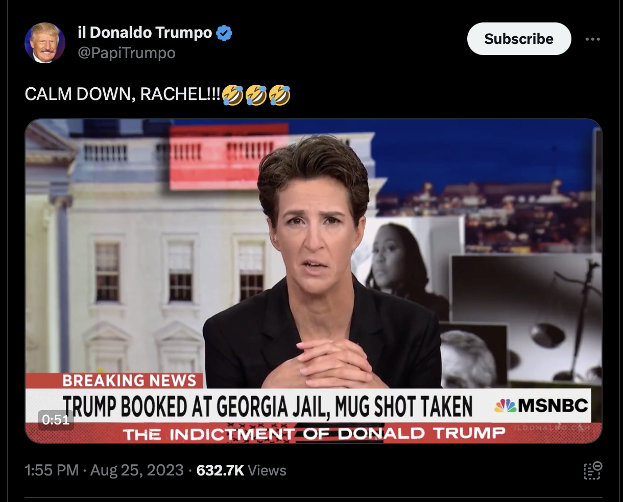Click the CALM DOWN, RACHEL tweet text
The height and width of the screenshot is (502, 623).
click(123, 95)
